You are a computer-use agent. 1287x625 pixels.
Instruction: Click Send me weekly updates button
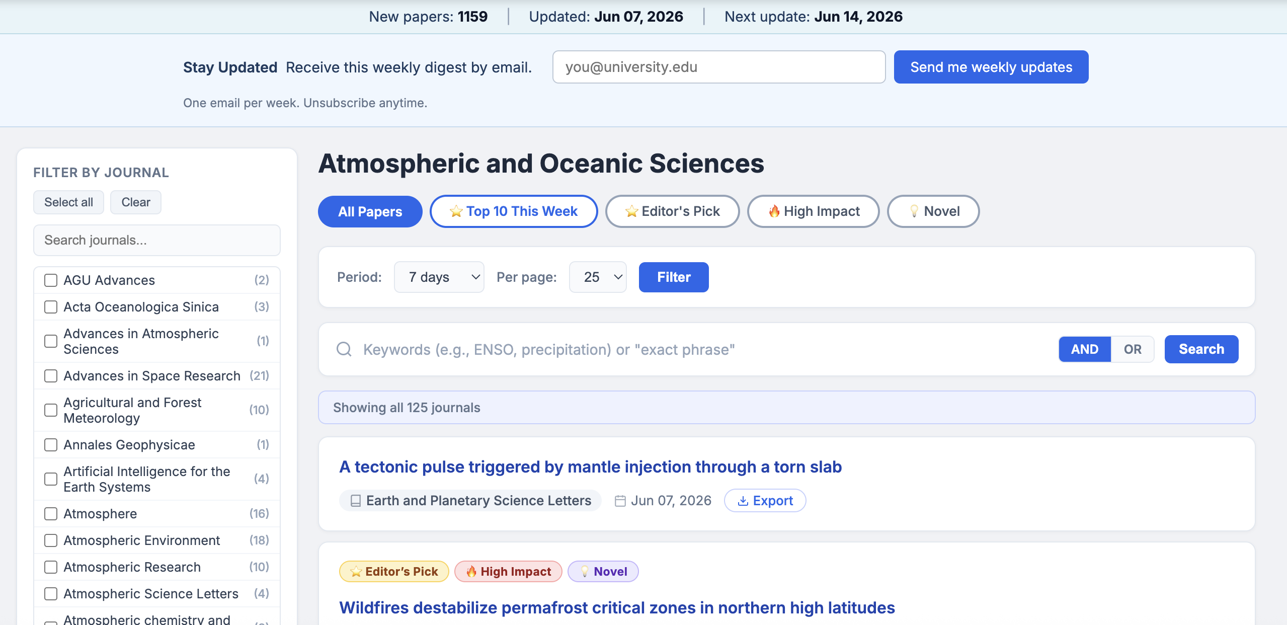pos(991,67)
